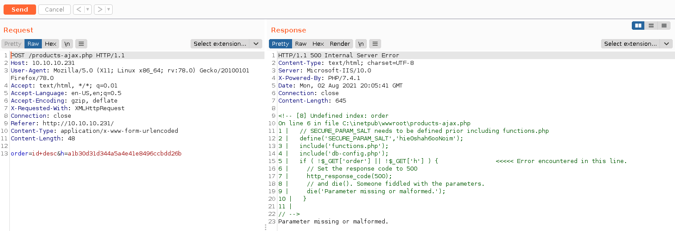Go back to previous request in history
675x231 pixels.
(x=79, y=9)
